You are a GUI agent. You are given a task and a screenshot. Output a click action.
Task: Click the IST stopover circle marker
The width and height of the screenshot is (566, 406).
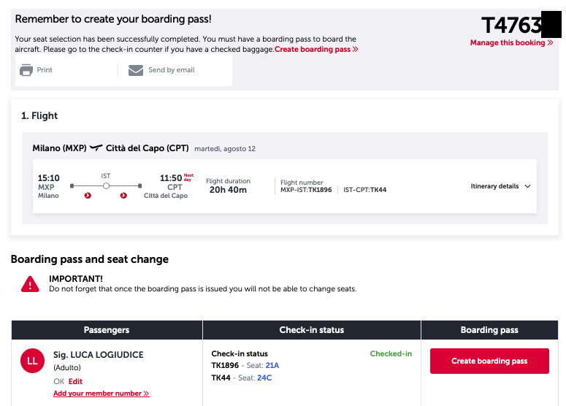point(106,186)
